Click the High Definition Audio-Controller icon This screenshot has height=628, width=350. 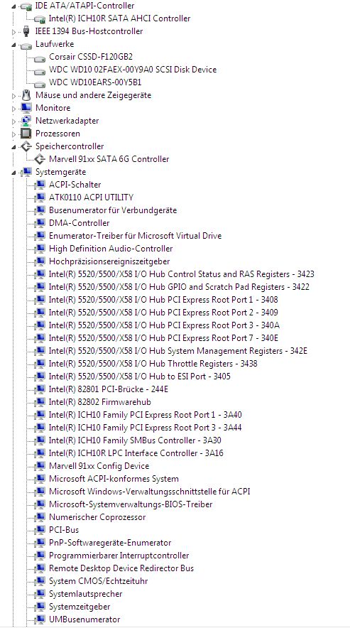pyautogui.click(x=40, y=249)
